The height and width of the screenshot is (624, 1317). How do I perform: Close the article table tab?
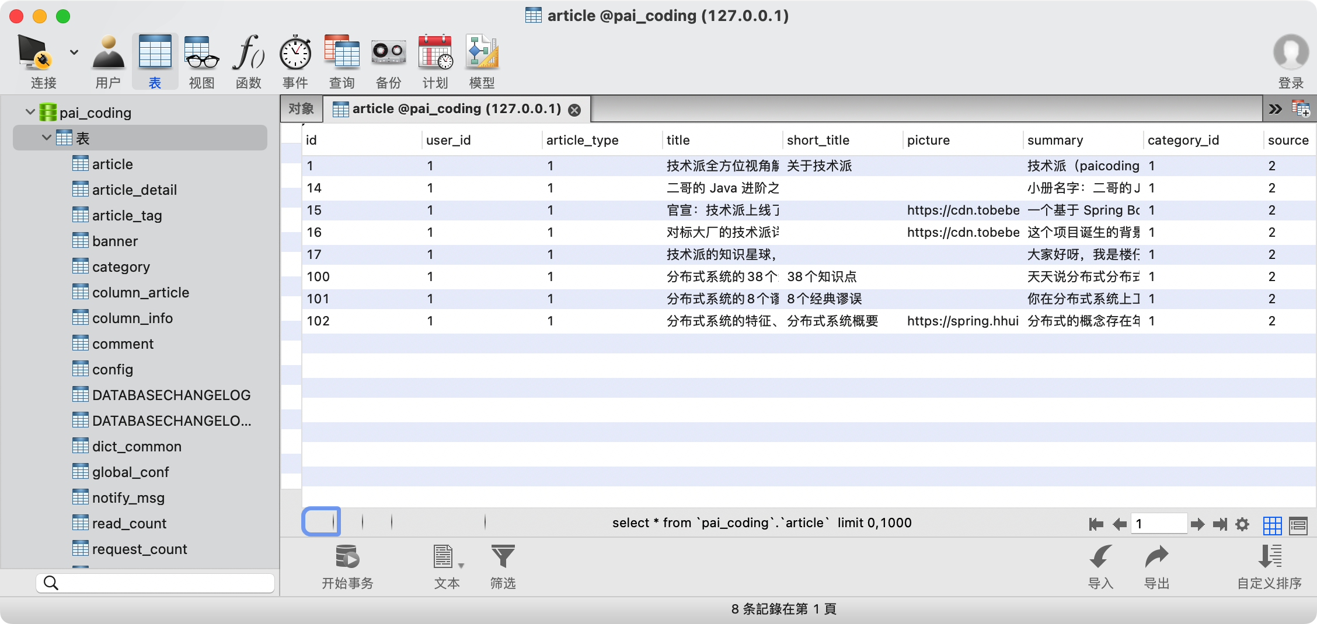pos(574,110)
